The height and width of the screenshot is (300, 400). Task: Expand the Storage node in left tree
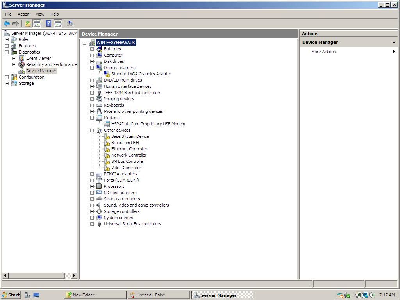click(x=7, y=84)
